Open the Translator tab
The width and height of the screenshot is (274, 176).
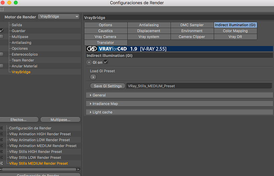click(x=106, y=43)
